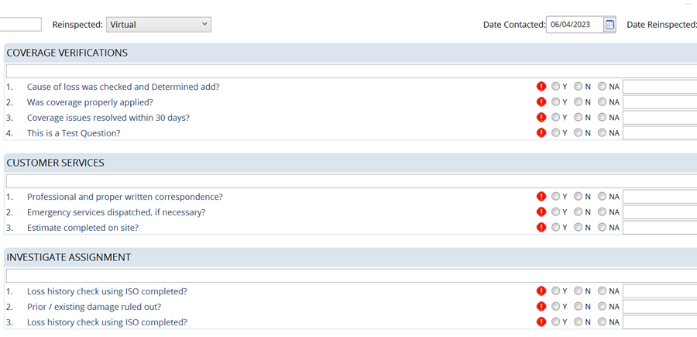Open the Date Contacted calendar picker

(609, 25)
